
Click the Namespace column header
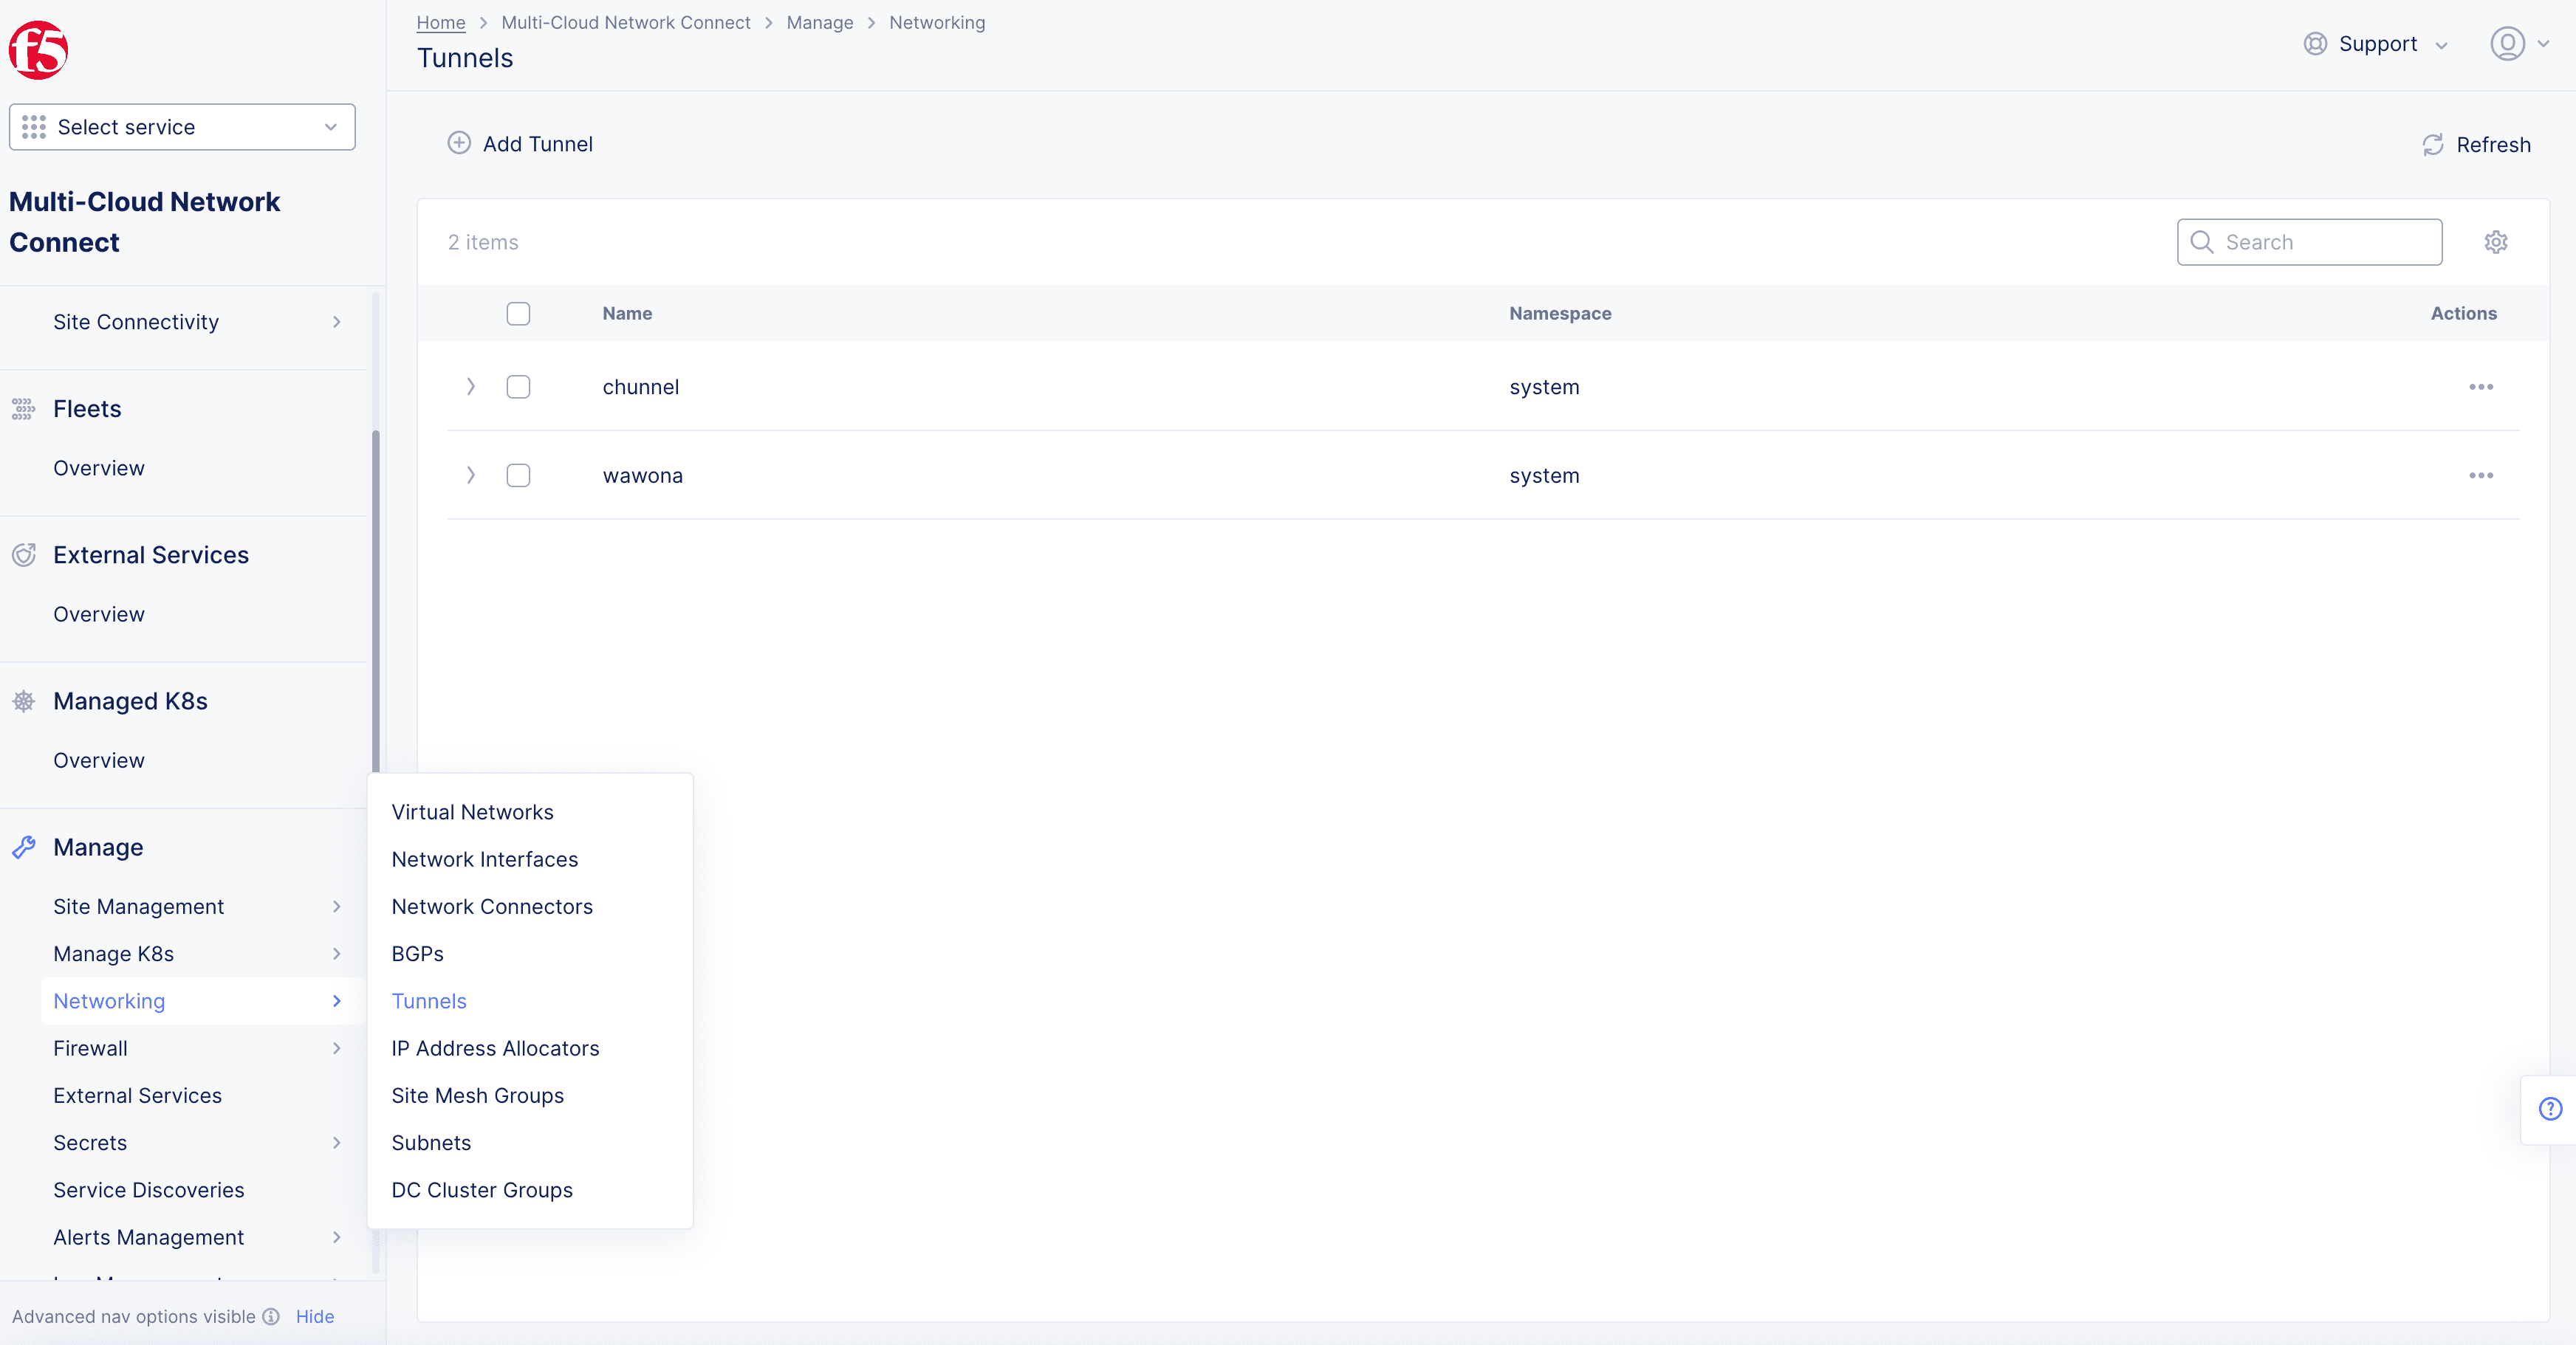(1560, 314)
